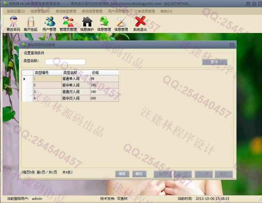Click the 豪华单人间 cell
Viewport: 262px width, 203px height.
click(76, 85)
